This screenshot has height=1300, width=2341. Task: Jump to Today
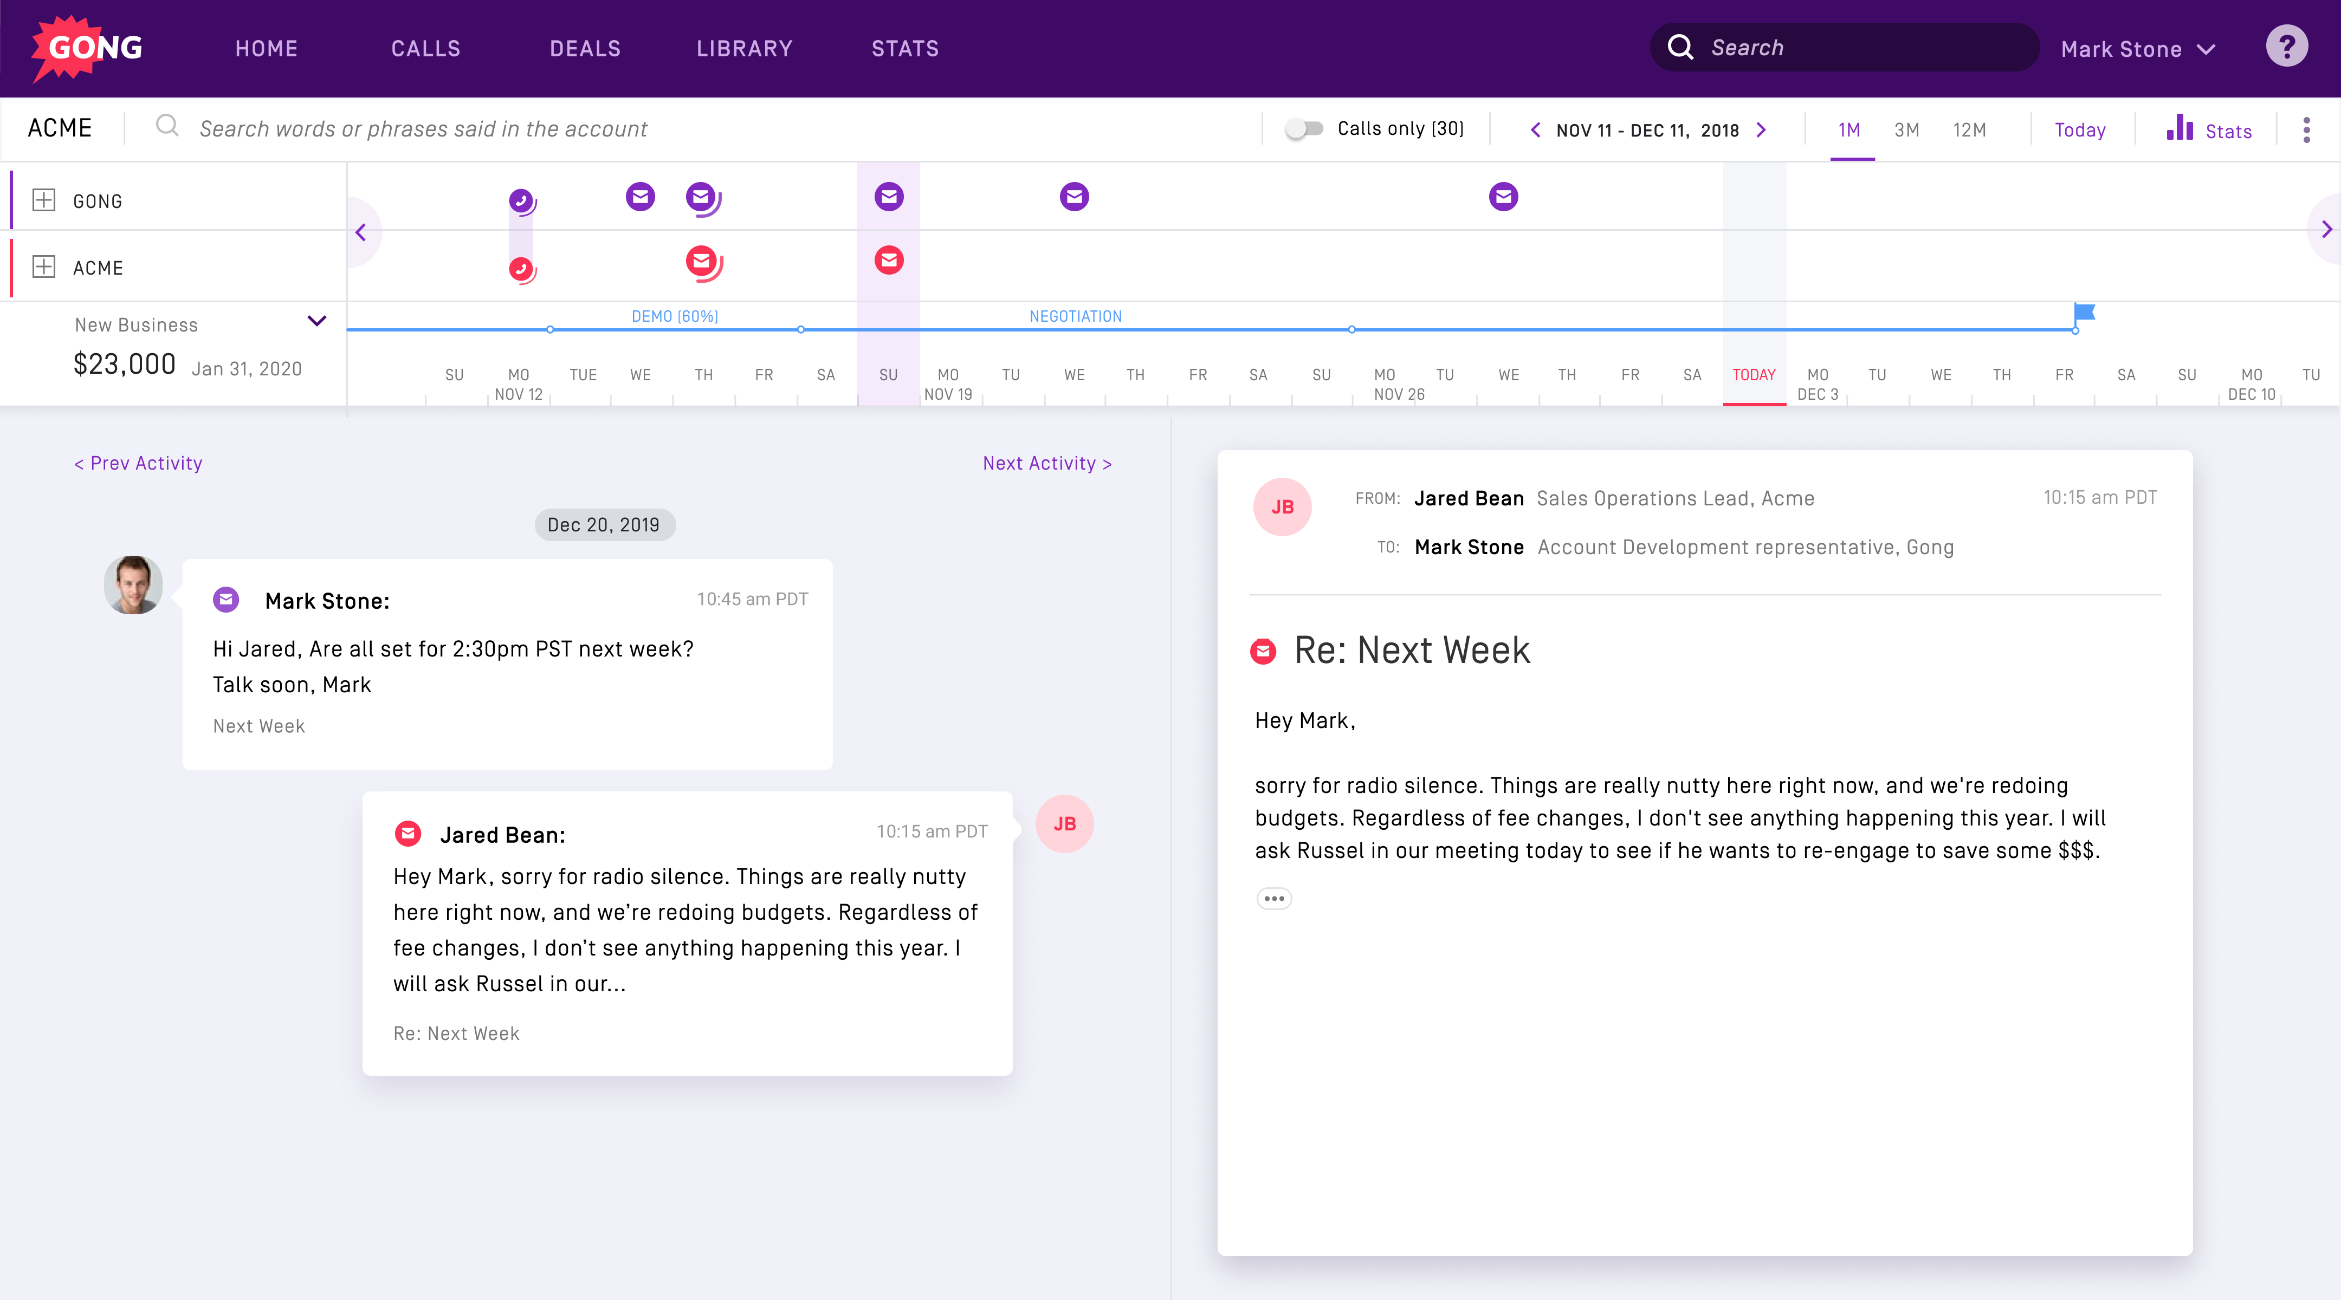(2080, 130)
